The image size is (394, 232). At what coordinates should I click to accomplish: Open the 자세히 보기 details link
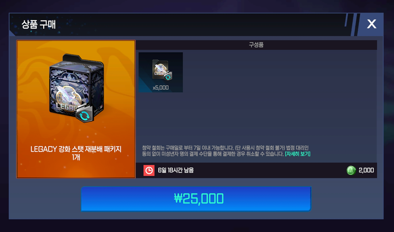click(297, 154)
